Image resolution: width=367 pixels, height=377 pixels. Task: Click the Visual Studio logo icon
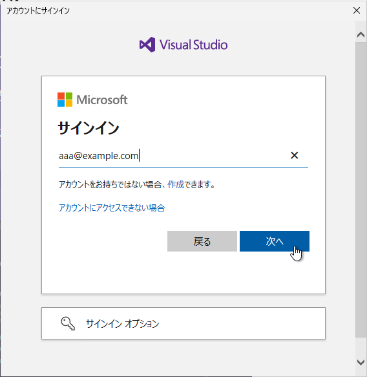pyautogui.click(x=147, y=45)
